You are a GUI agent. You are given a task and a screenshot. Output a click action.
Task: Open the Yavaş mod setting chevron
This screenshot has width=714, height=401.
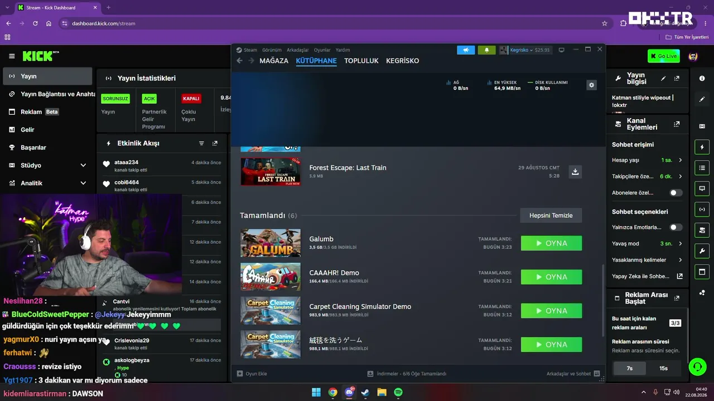click(681, 243)
